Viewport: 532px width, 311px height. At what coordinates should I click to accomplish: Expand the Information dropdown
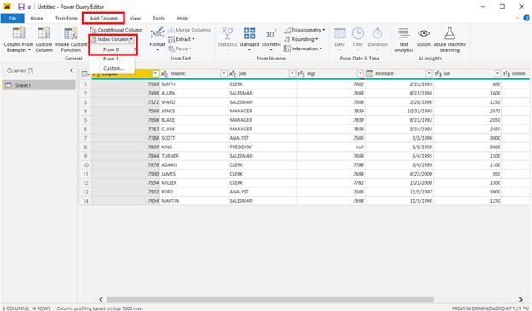(x=321, y=49)
